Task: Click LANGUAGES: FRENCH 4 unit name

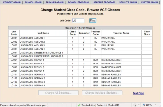Action: (x=32, y=71)
